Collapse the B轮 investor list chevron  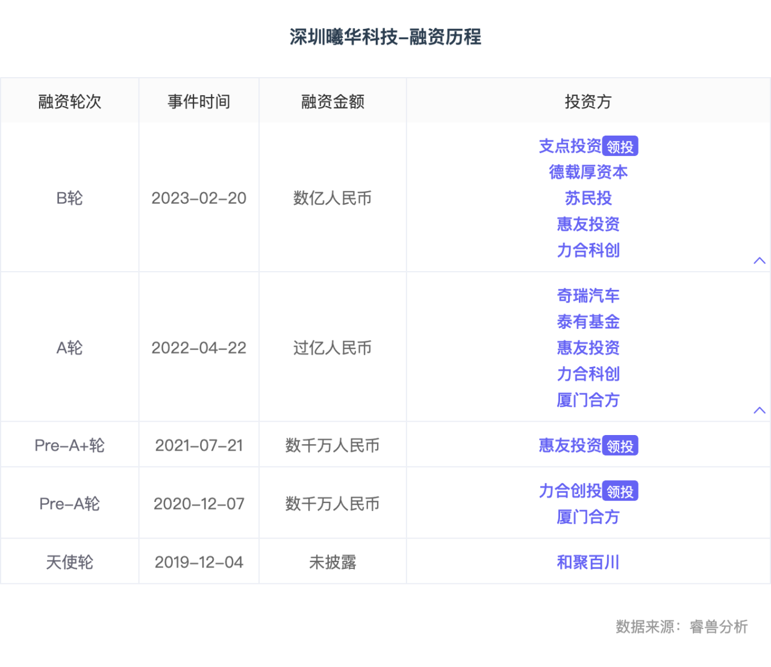760,260
